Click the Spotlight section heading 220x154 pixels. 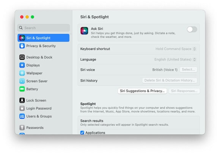coord(88,104)
